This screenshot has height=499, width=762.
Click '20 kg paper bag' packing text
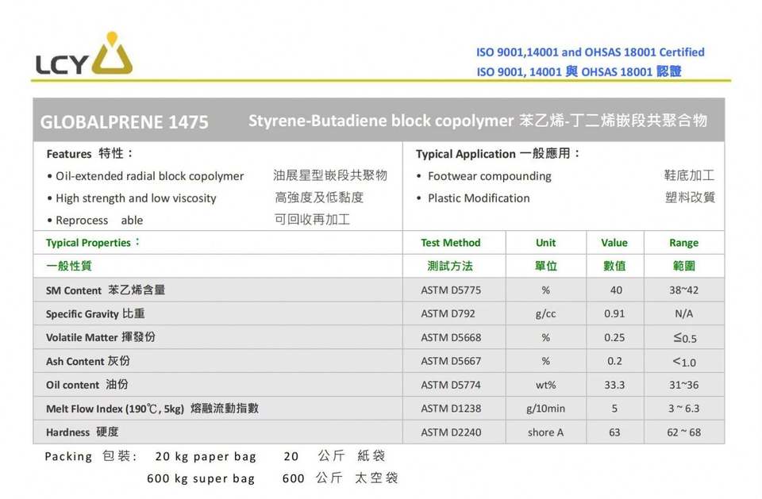pyautogui.click(x=206, y=456)
